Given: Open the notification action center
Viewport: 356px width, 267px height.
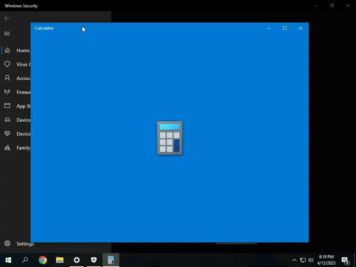Looking at the screenshot, I should click(x=345, y=260).
